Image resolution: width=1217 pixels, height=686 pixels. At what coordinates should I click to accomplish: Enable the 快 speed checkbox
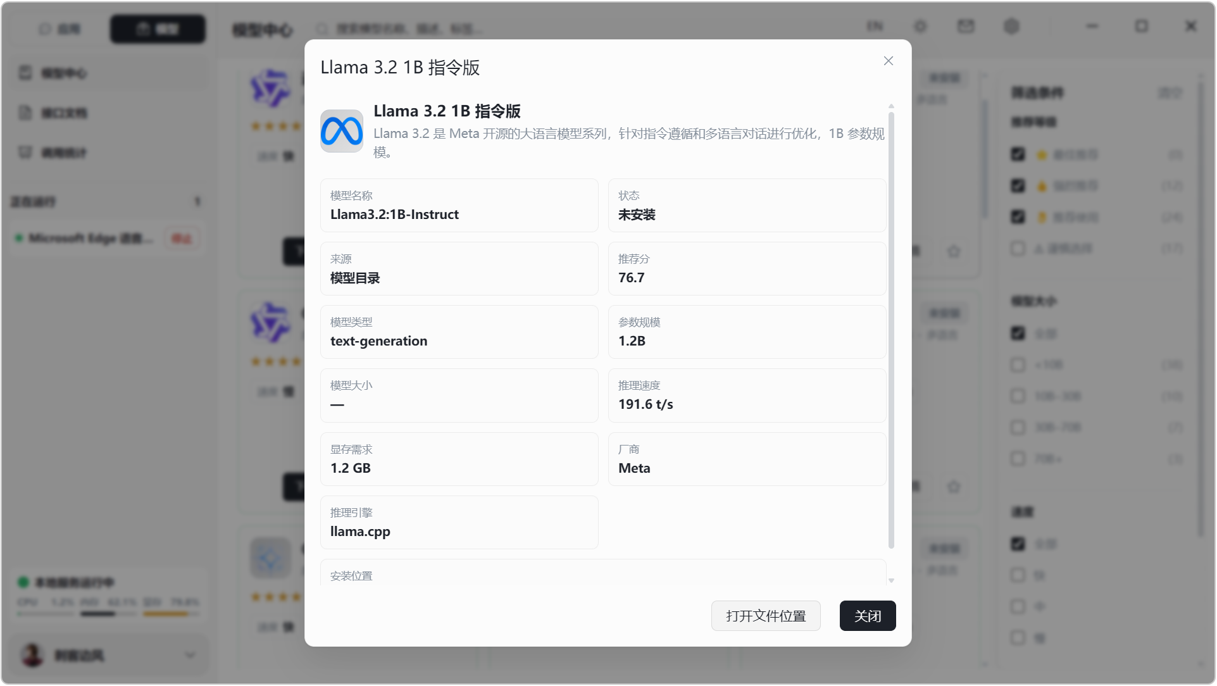[x=1018, y=575]
